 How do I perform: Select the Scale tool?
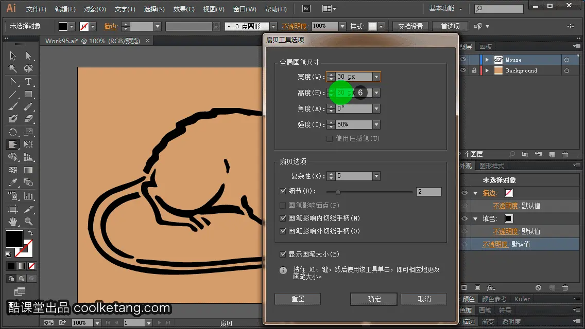(28, 132)
